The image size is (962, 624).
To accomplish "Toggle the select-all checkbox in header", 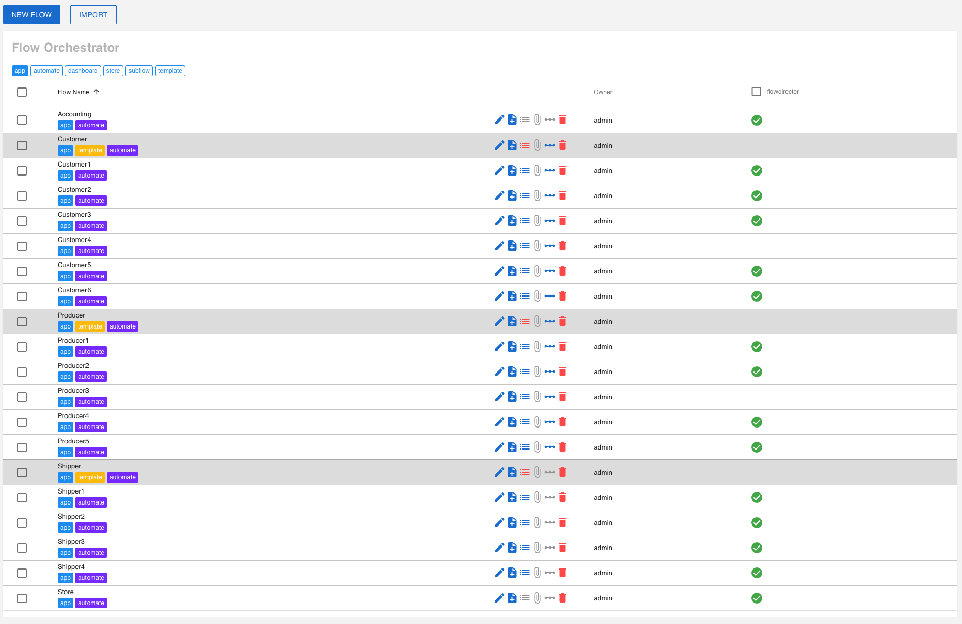I will (22, 92).
